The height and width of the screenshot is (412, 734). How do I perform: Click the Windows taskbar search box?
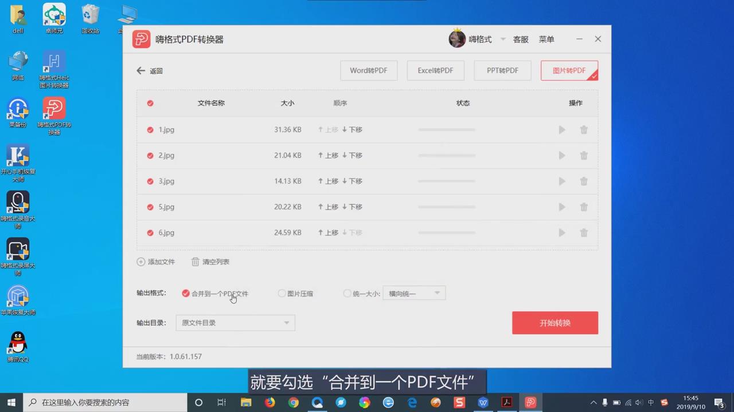pyautogui.click(x=106, y=402)
